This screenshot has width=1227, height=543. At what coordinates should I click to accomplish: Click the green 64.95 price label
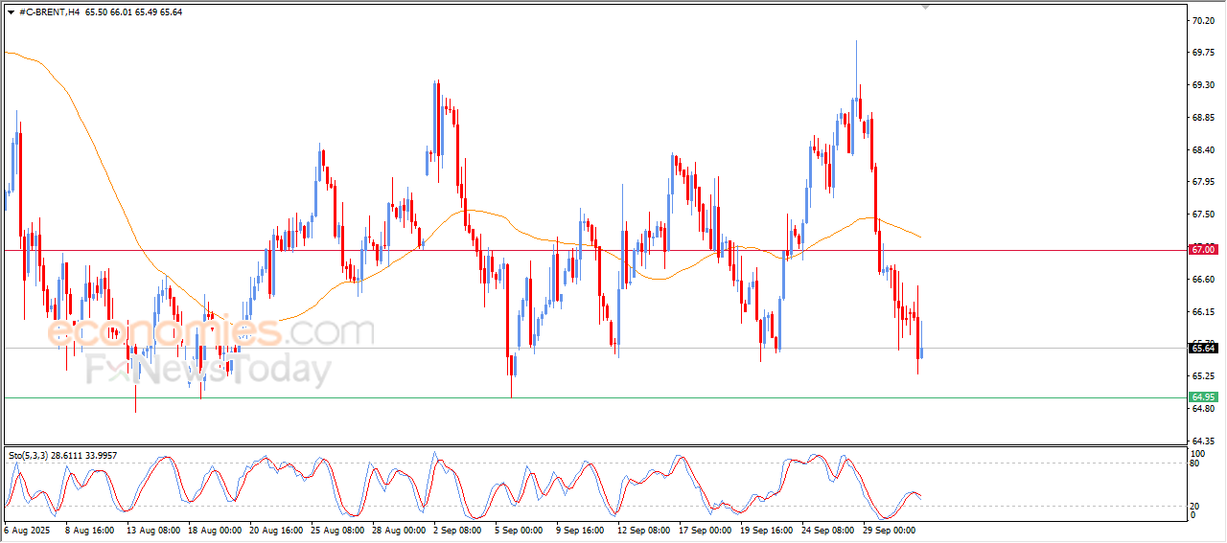tap(1202, 397)
